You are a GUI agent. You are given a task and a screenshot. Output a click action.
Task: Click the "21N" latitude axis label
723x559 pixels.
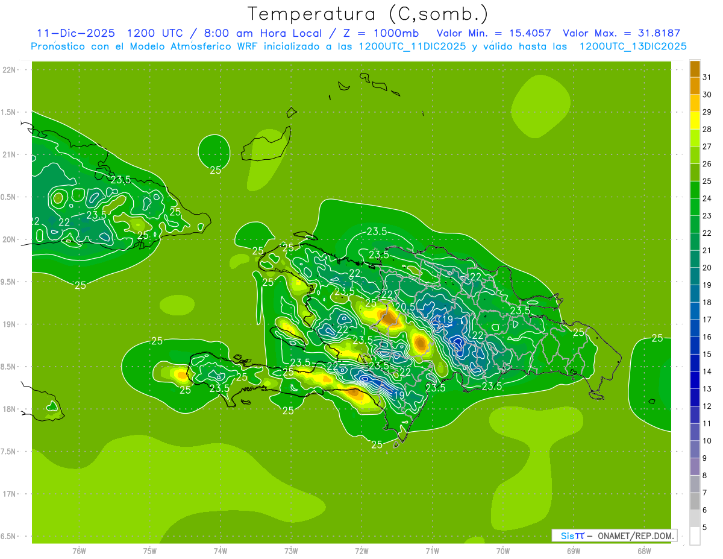[x=10, y=154]
